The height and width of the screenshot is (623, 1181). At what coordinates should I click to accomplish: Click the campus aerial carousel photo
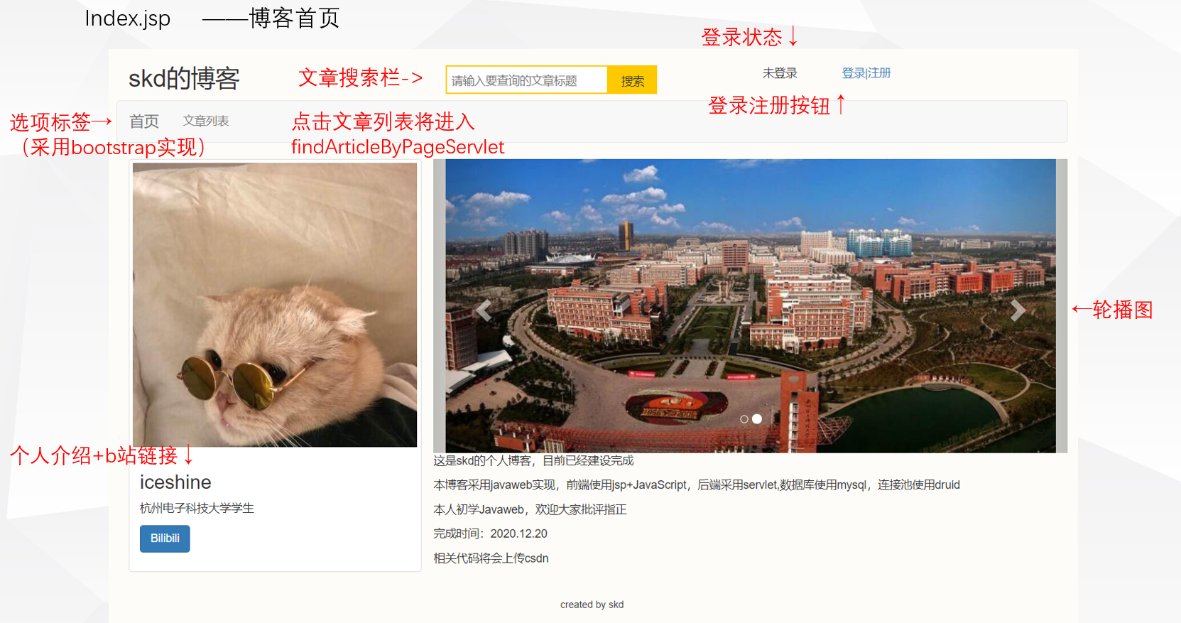[x=751, y=305]
